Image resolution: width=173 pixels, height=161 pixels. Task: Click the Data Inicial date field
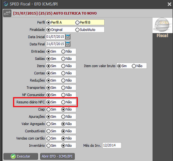(x=55, y=37)
